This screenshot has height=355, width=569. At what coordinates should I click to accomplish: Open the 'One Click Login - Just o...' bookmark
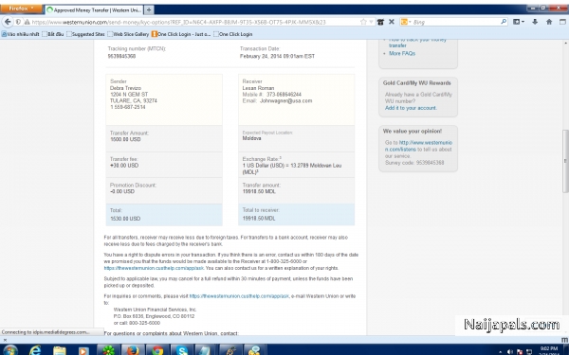click(x=181, y=34)
